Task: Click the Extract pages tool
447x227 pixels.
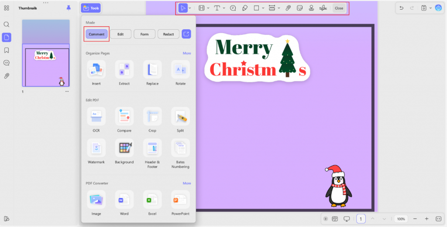Action: point(124,73)
